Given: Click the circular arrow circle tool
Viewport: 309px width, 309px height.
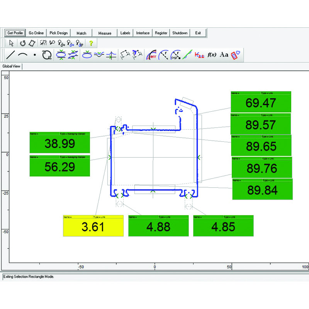Looking at the screenshot, I should tap(46, 55).
